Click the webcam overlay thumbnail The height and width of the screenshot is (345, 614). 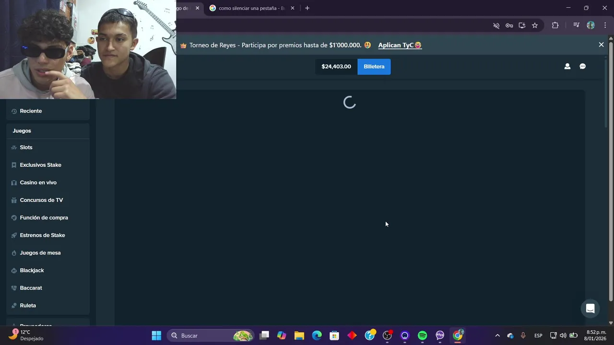(x=88, y=49)
